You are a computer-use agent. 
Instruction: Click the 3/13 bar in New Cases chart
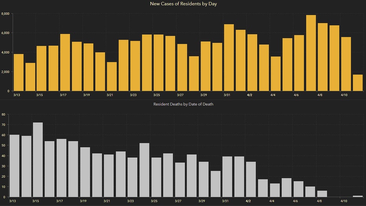pos(18,73)
